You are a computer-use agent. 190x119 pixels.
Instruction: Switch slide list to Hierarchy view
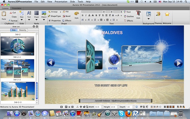(x=23, y=30)
